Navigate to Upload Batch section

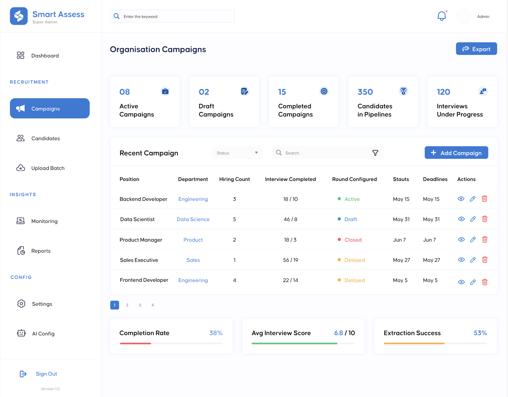48,168
